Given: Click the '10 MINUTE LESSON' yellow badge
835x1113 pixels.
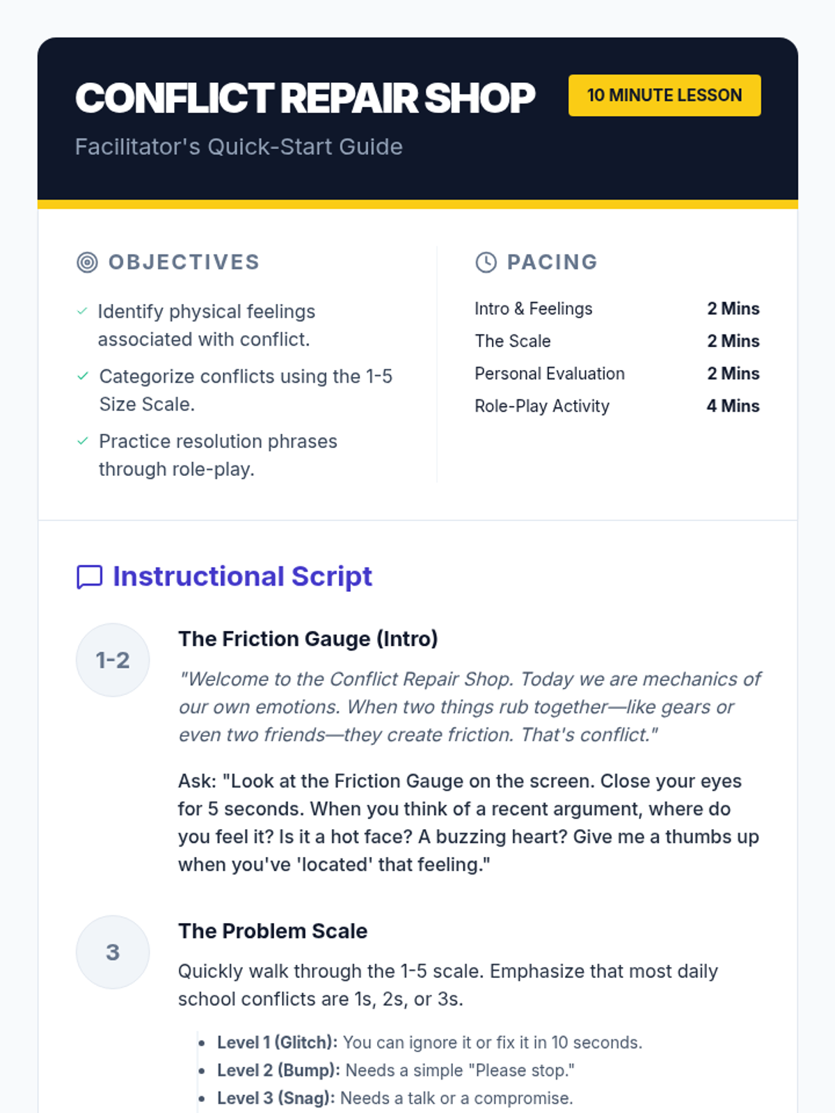Looking at the screenshot, I should (665, 95).
